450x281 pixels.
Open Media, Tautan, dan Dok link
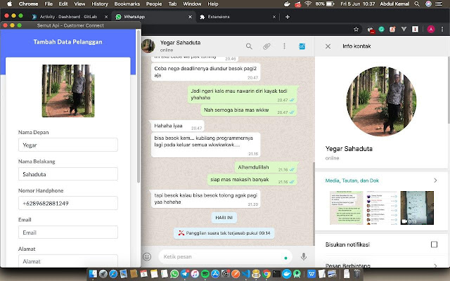click(x=352, y=181)
